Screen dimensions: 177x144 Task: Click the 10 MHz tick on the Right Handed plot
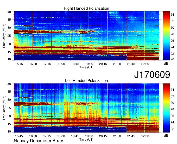pos(9,59)
